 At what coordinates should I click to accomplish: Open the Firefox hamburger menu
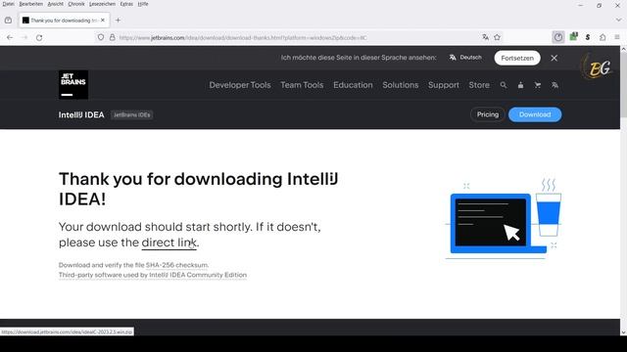[x=617, y=37]
